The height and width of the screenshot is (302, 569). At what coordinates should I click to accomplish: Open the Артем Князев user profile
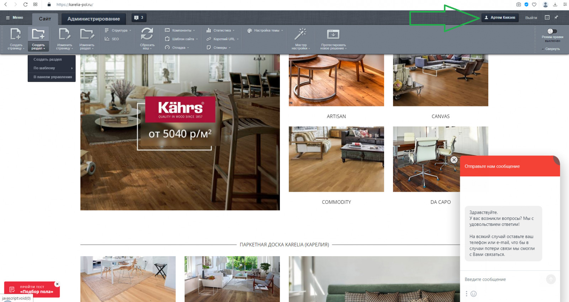tap(500, 17)
